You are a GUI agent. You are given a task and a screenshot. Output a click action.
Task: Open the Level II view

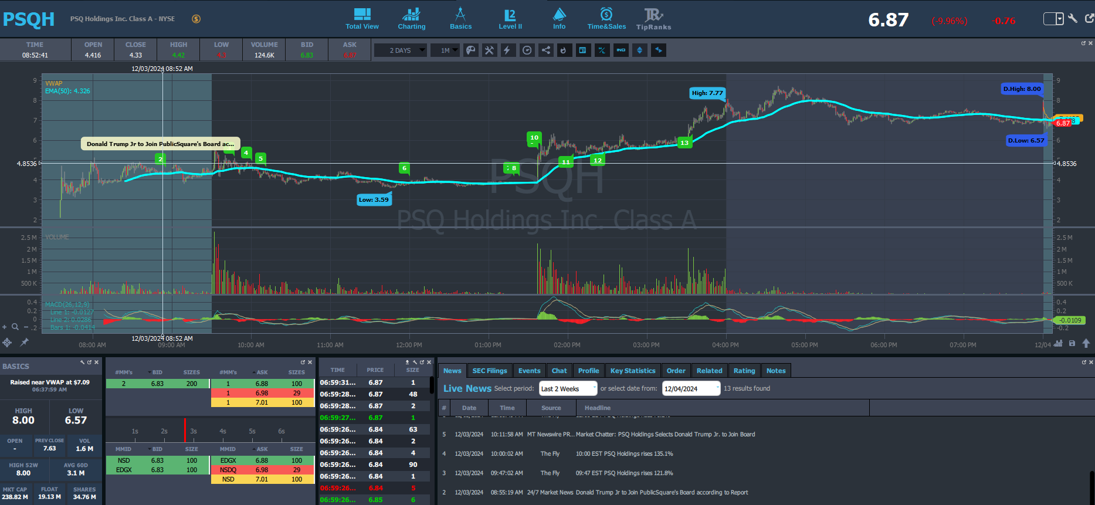pos(510,19)
